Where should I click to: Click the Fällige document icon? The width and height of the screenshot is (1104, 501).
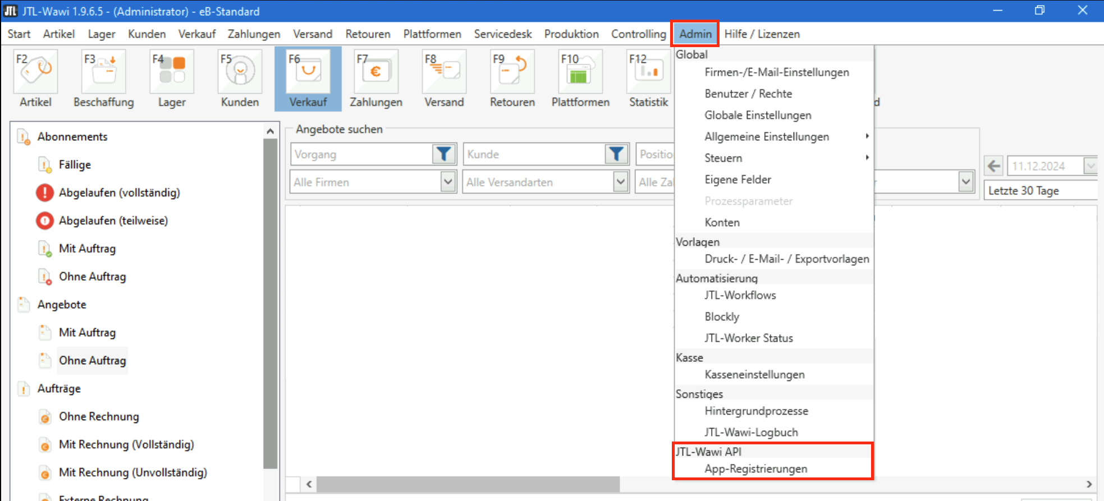click(45, 165)
